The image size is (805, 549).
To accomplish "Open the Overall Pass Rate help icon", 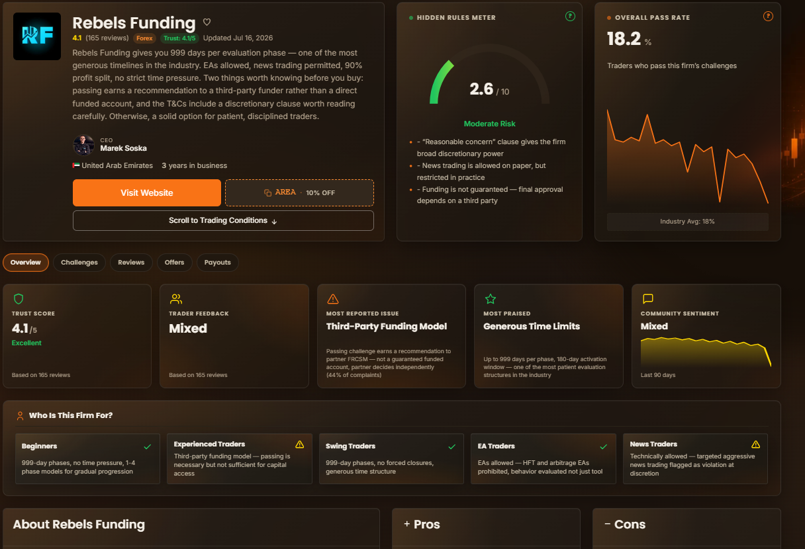I will [x=768, y=17].
